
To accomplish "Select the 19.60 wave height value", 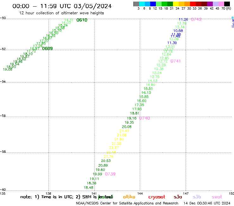I will [100, 170].
